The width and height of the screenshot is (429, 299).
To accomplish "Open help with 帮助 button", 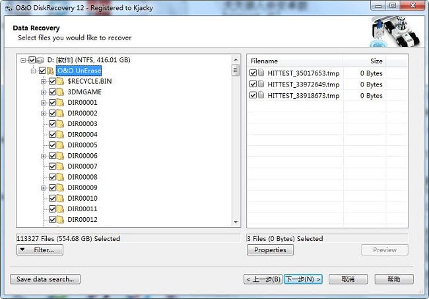I will (x=394, y=279).
